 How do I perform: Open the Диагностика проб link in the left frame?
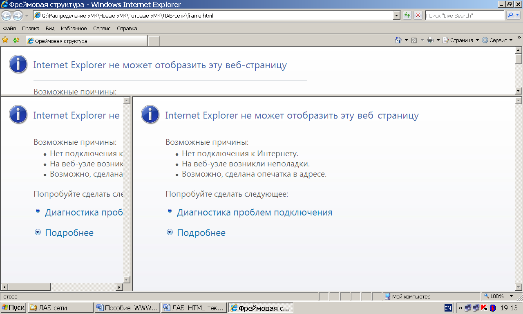coord(84,213)
